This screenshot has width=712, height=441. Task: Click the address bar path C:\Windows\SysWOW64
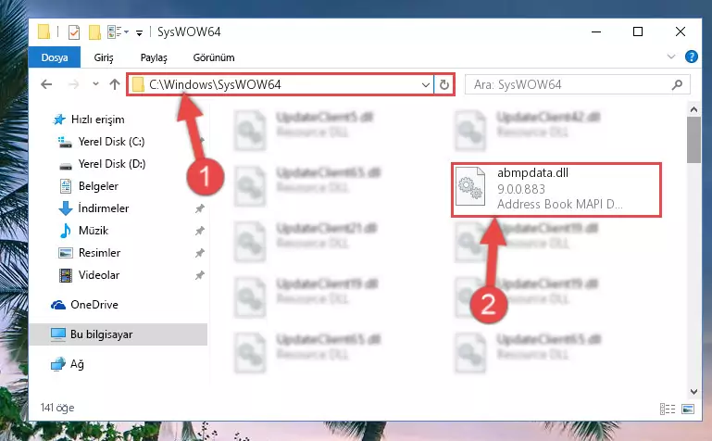[x=215, y=85]
